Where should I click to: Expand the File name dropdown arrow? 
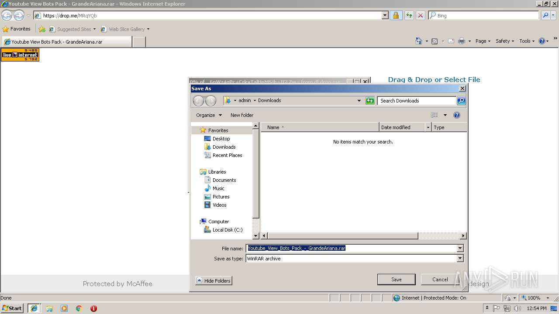[460, 248]
